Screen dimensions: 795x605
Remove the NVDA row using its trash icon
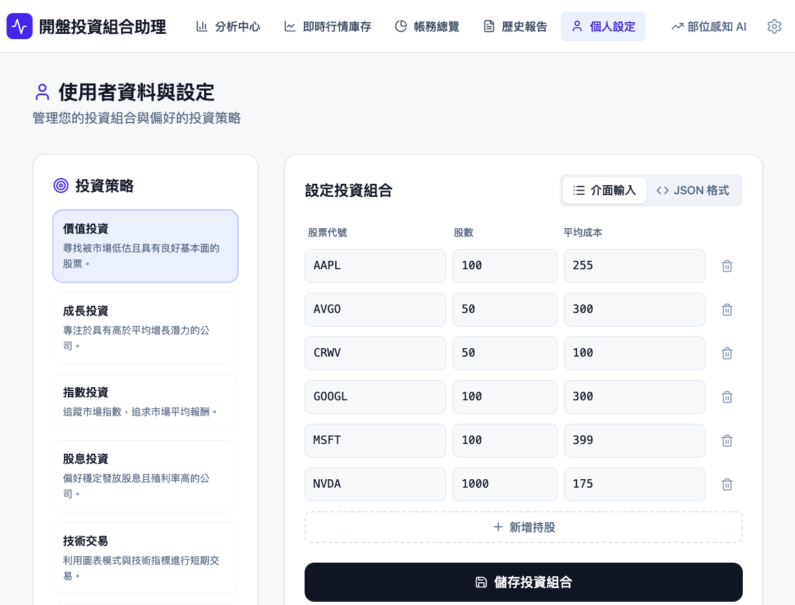727,484
